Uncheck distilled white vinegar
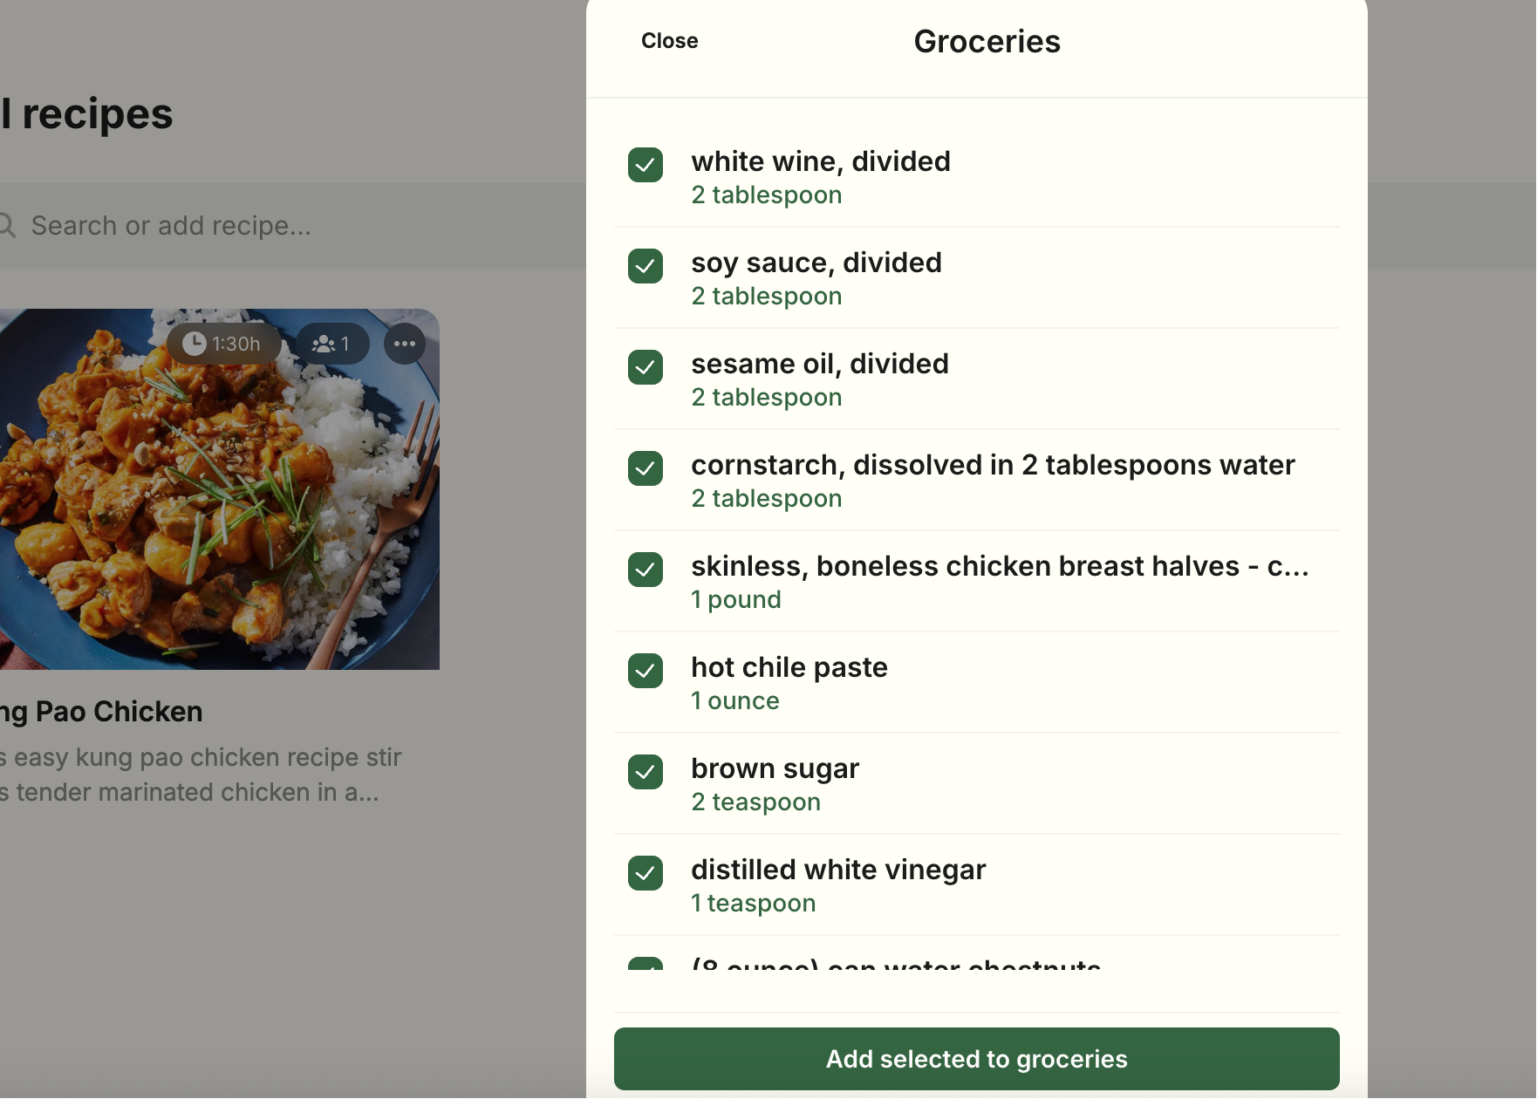This screenshot has height=1099, width=1537. point(646,873)
